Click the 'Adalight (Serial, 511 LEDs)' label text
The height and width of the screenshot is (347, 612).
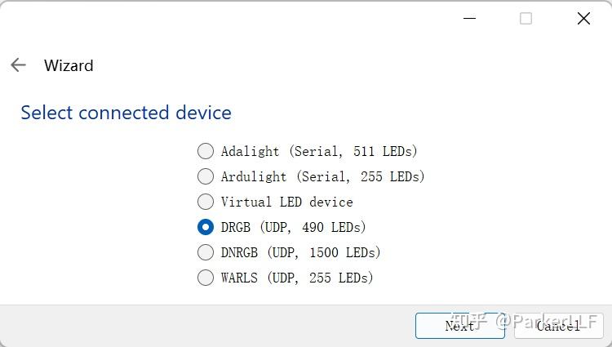point(319,151)
